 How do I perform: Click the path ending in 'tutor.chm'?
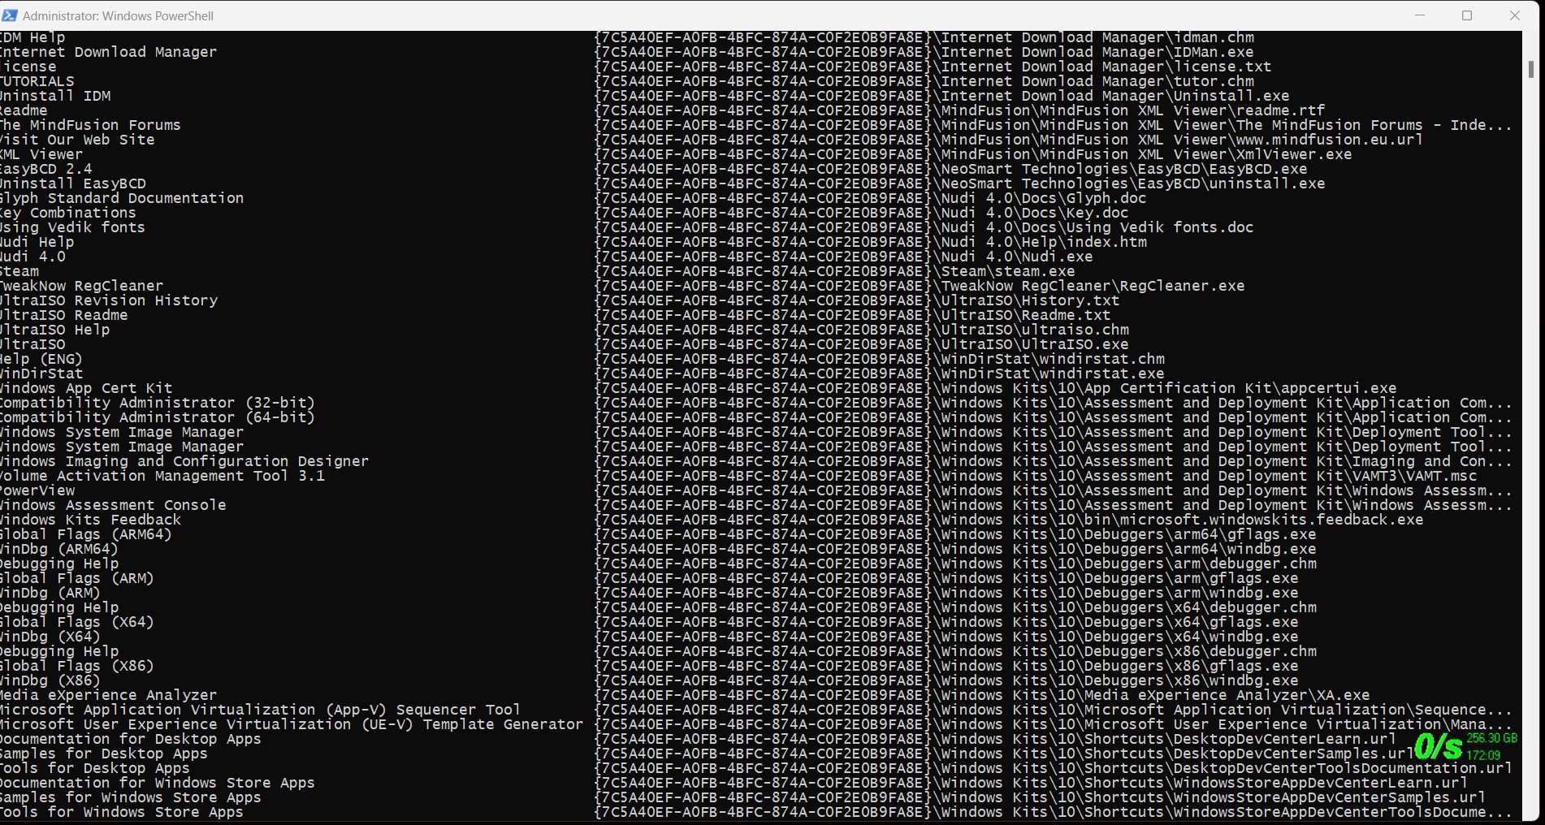pos(924,81)
